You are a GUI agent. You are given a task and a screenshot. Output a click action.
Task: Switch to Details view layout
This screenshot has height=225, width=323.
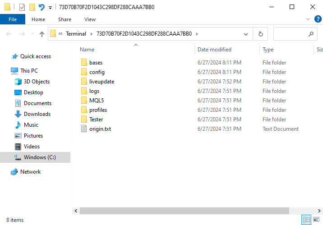pyautogui.click(x=306, y=220)
